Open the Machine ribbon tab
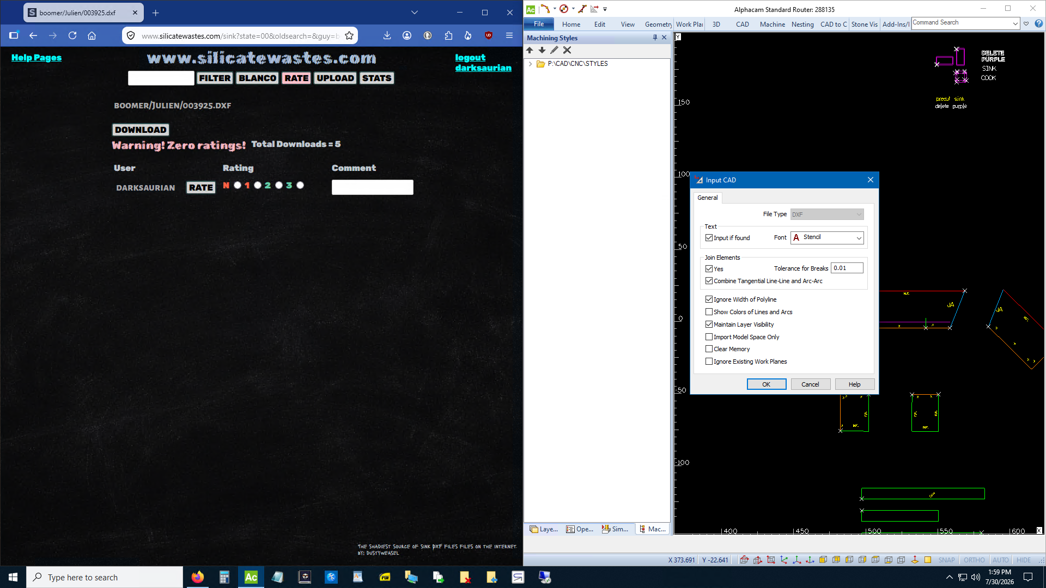The width and height of the screenshot is (1046, 588). [772, 24]
